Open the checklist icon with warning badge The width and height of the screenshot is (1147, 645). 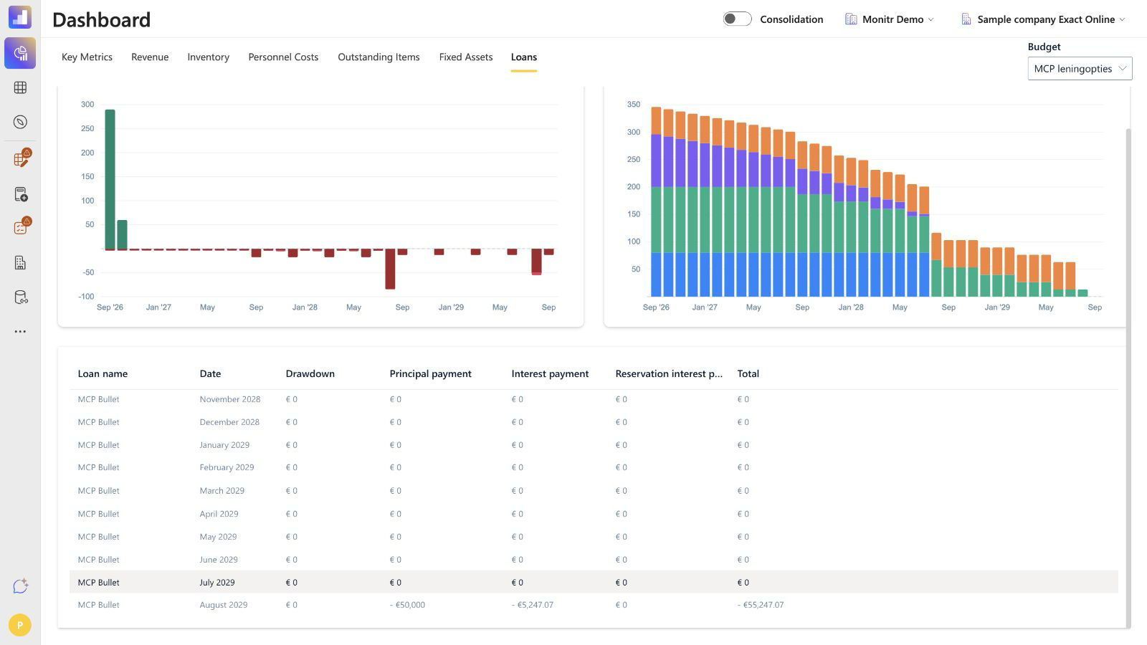[x=21, y=227]
